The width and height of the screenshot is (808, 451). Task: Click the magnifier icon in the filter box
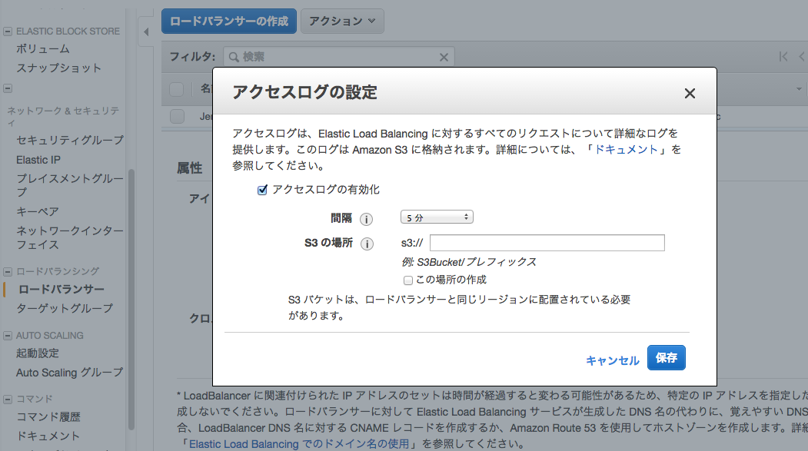pyautogui.click(x=234, y=57)
